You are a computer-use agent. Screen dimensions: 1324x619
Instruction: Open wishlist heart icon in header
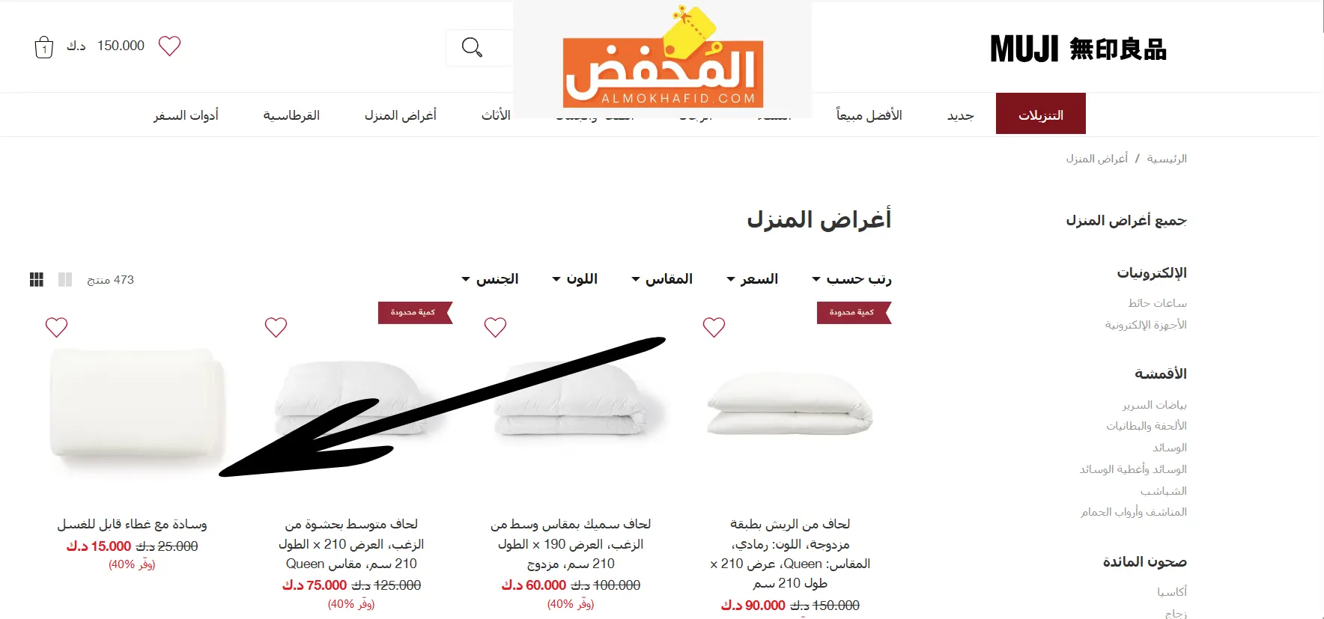click(x=170, y=46)
